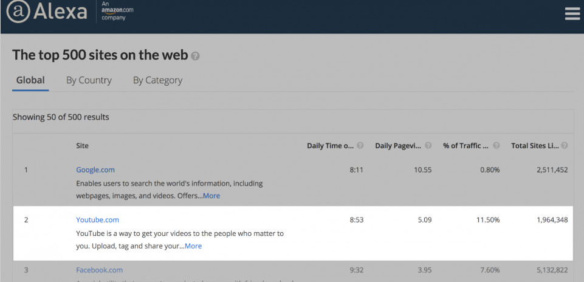Click the Amazon.com company logo
This screenshot has height=282, width=584.
pyautogui.click(x=117, y=10)
